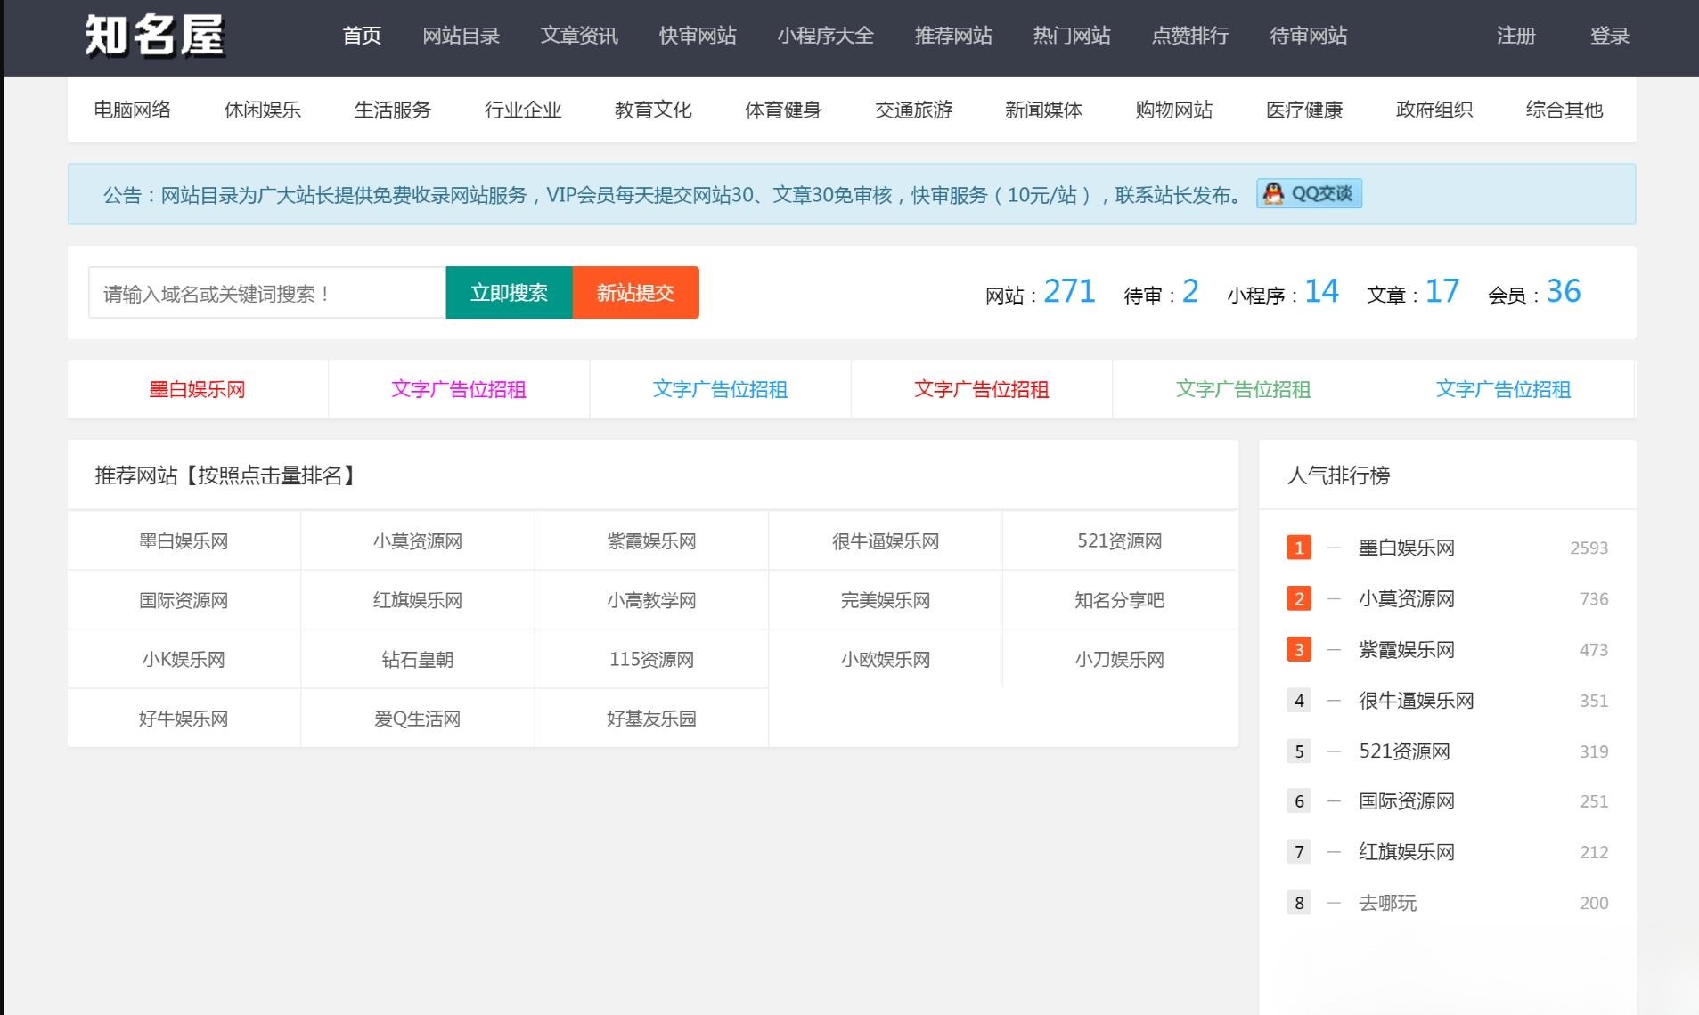Open the 首页 menu item
The width and height of the screenshot is (1699, 1015).
pos(362,37)
